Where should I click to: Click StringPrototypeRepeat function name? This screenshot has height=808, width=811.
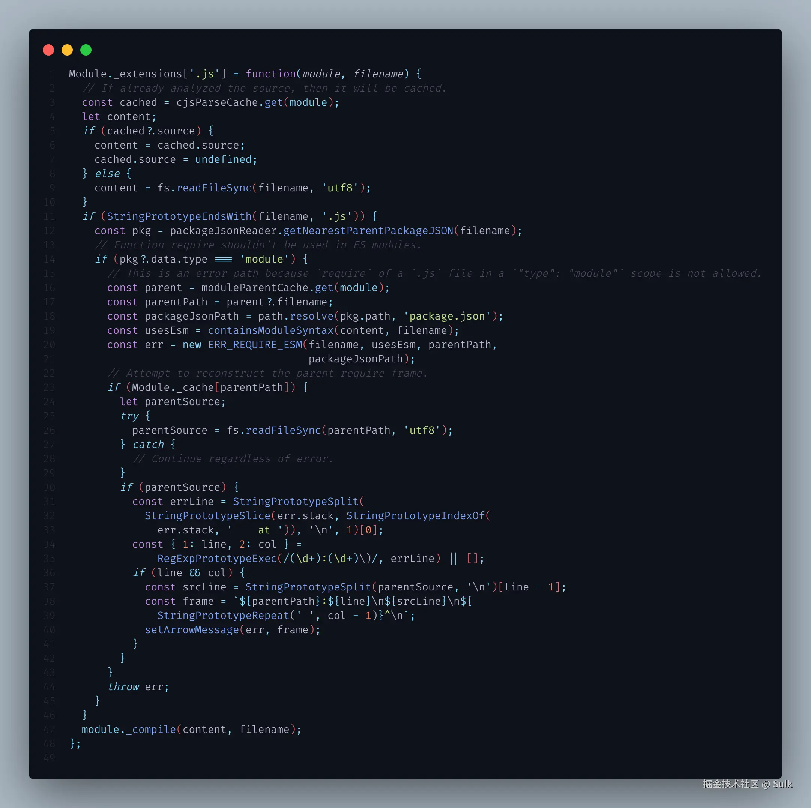[223, 615]
